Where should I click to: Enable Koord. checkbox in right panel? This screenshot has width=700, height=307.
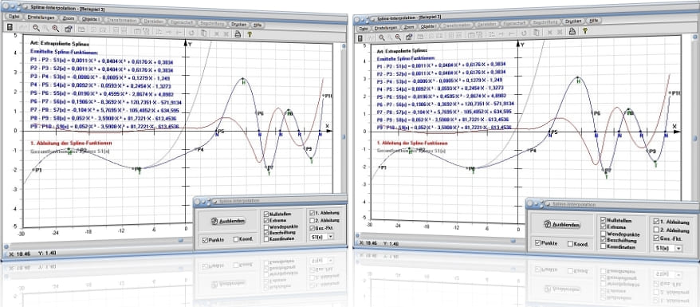click(571, 244)
